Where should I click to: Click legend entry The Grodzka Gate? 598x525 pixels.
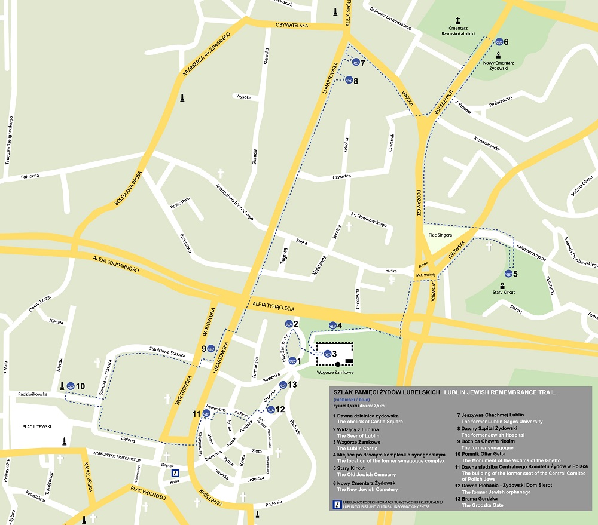click(x=483, y=505)
